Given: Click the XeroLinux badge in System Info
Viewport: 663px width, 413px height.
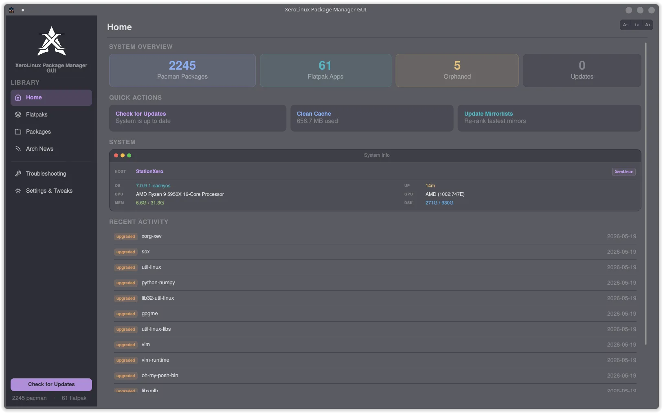Looking at the screenshot, I should tap(624, 172).
